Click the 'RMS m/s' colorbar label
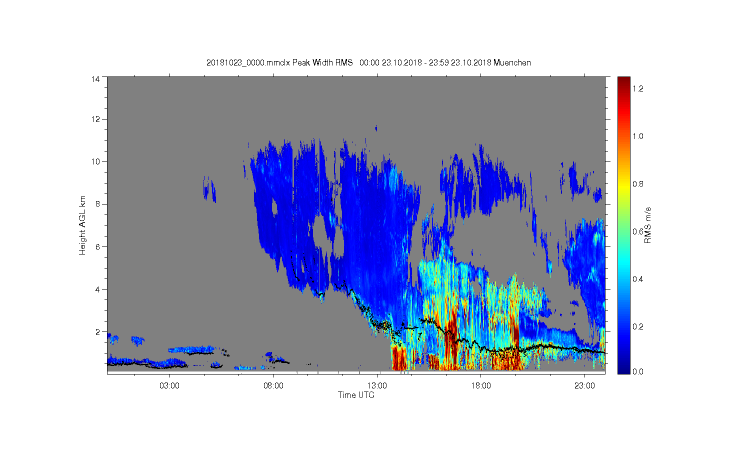 647,225
